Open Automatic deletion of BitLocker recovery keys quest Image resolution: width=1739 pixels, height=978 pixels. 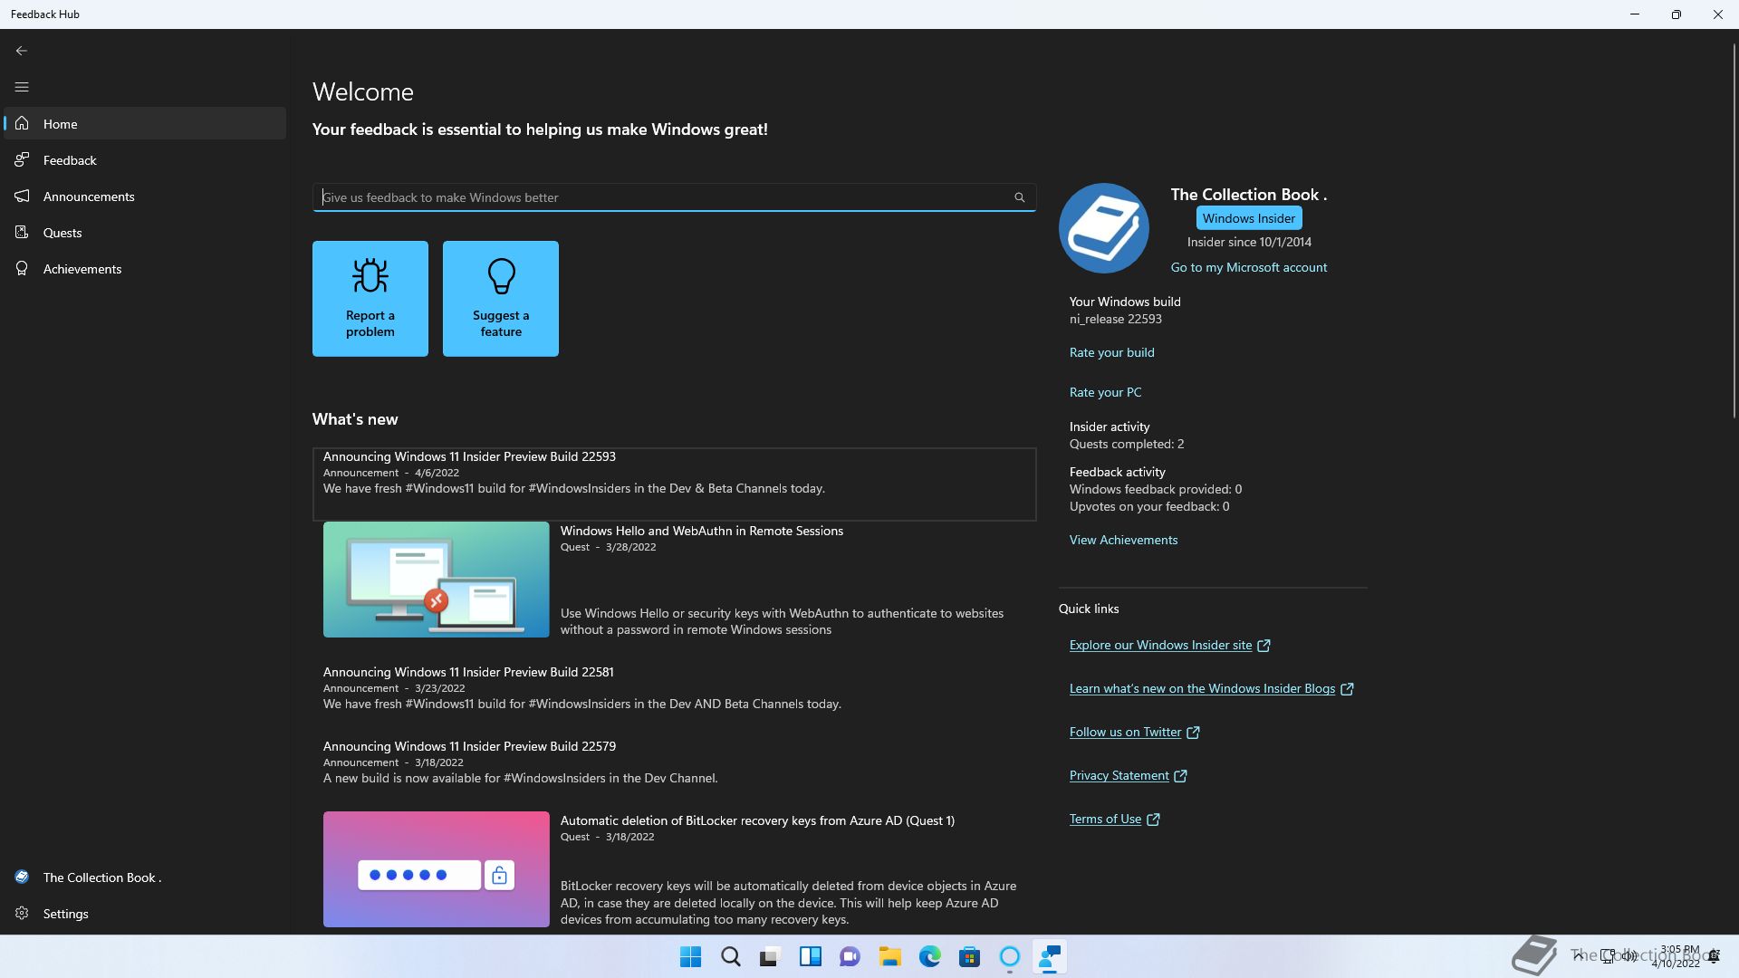click(x=757, y=821)
